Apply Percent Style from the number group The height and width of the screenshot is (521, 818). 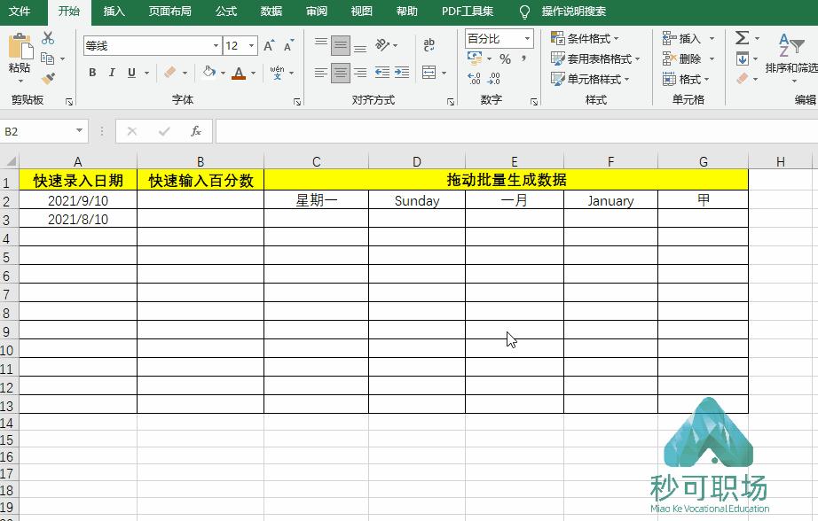click(505, 59)
